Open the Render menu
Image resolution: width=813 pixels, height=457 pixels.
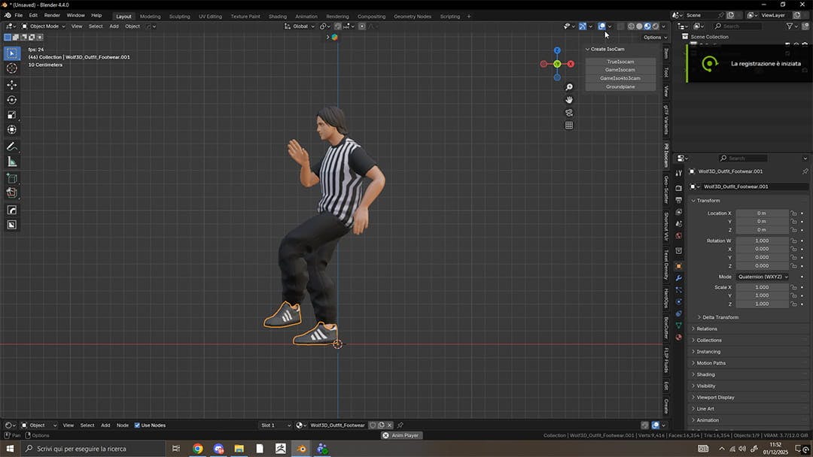(x=52, y=15)
